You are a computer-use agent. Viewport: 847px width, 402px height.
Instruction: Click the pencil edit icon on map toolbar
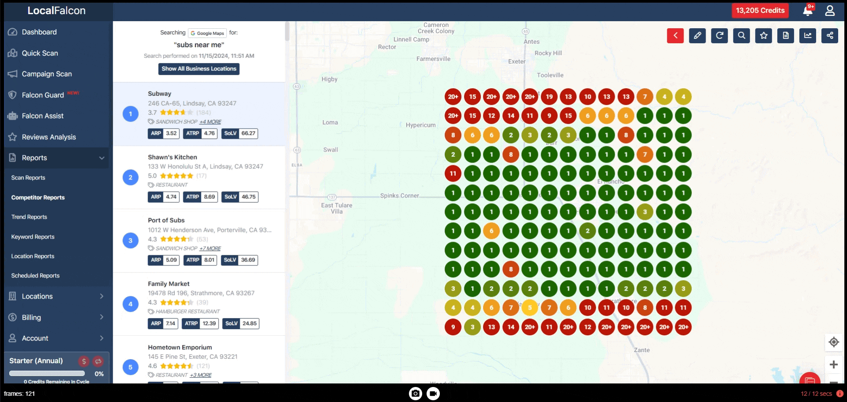697,36
